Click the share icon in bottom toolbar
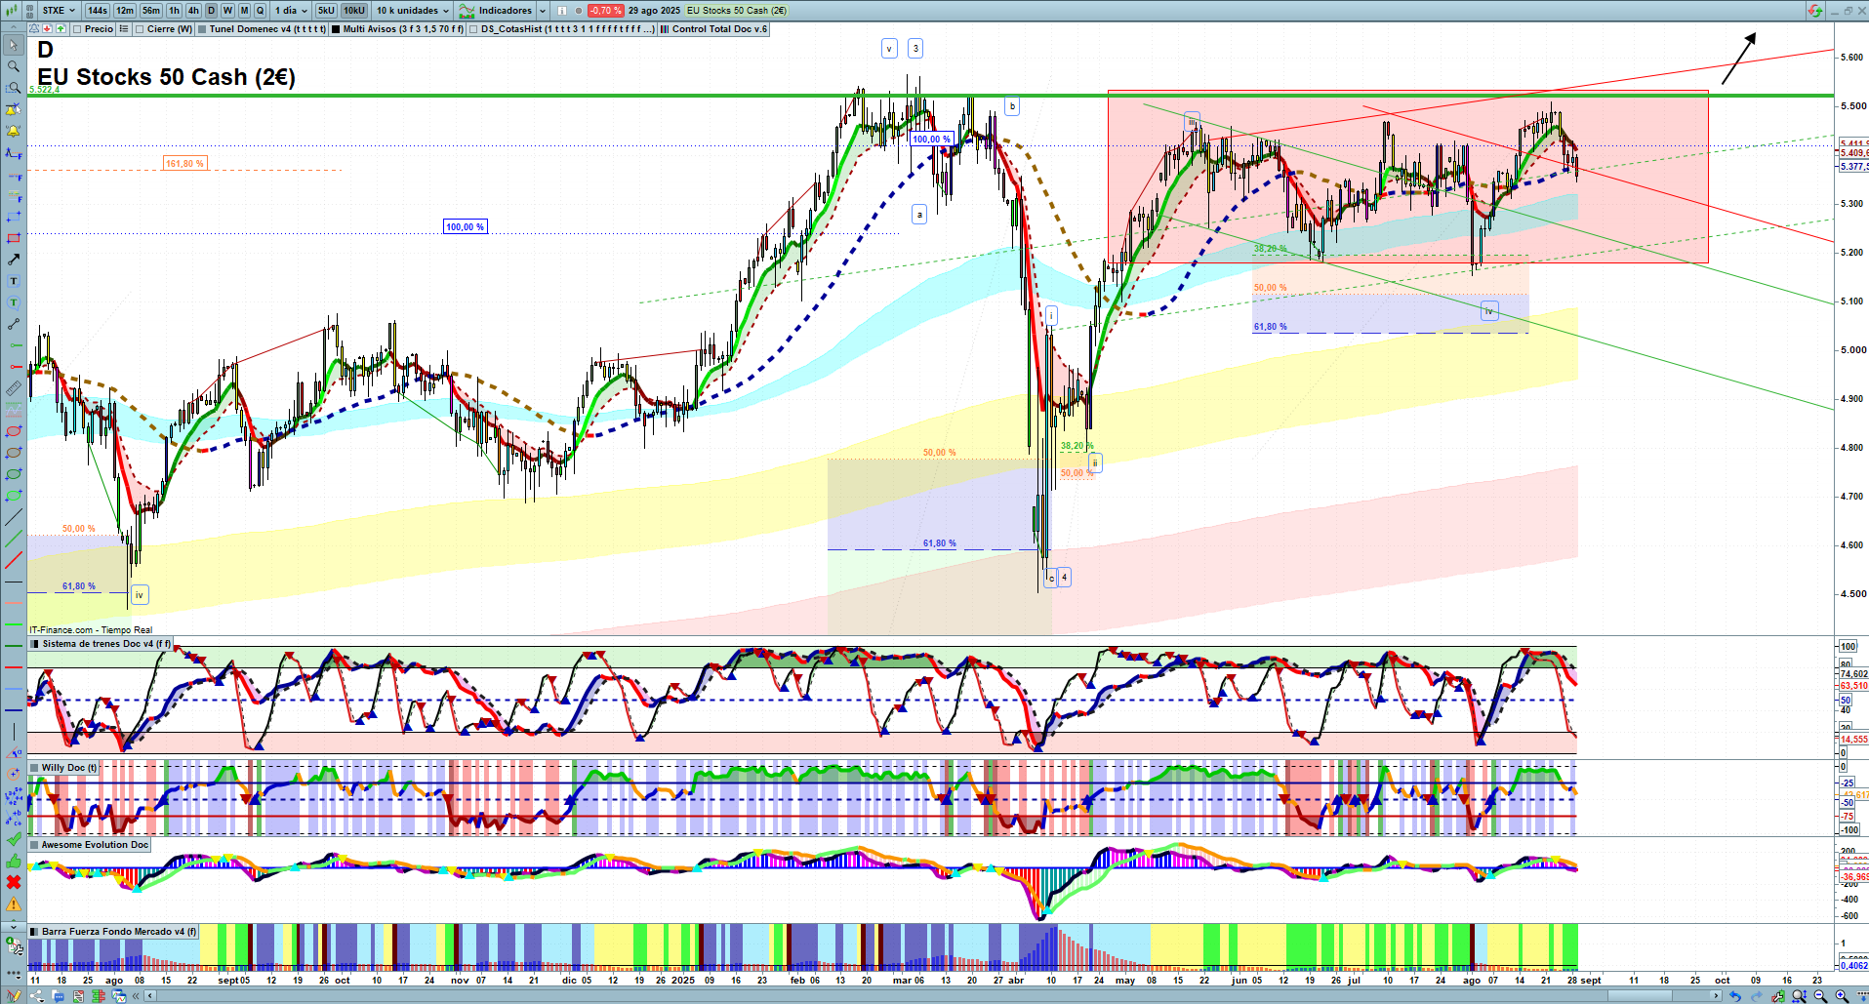Image resolution: width=1869 pixels, height=1004 pixels. click(x=37, y=996)
